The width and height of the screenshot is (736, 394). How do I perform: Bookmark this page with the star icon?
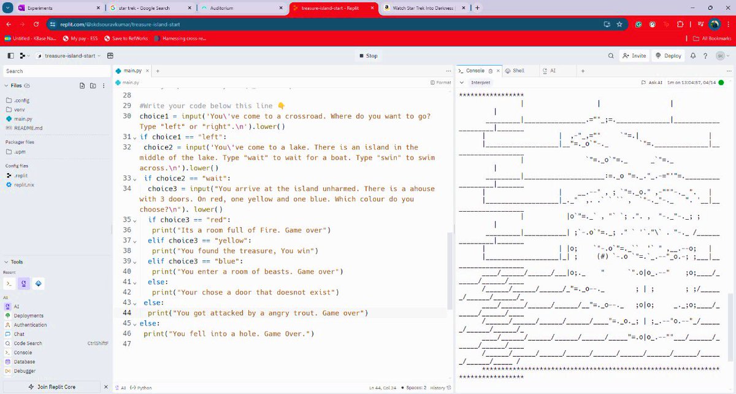click(x=619, y=24)
